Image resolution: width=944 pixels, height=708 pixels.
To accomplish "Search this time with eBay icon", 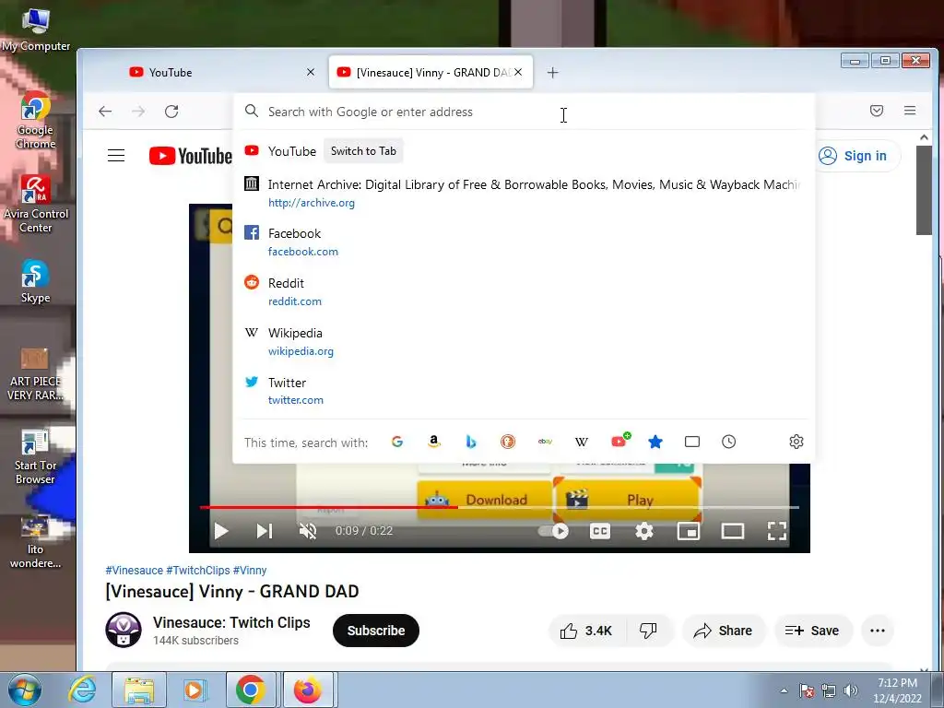I will point(545,442).
